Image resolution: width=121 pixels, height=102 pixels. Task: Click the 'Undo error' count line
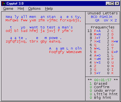pos(103,91)
